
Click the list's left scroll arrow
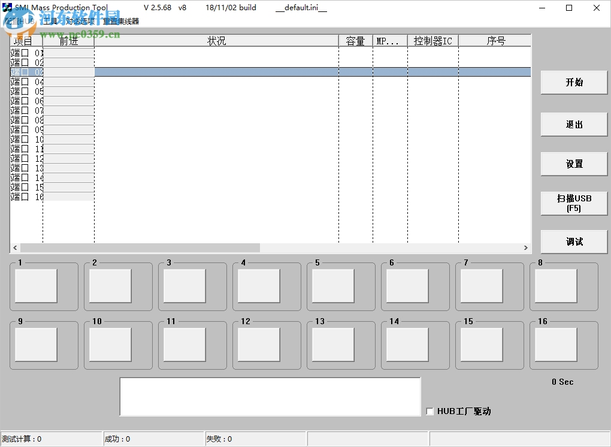(15, 248)
